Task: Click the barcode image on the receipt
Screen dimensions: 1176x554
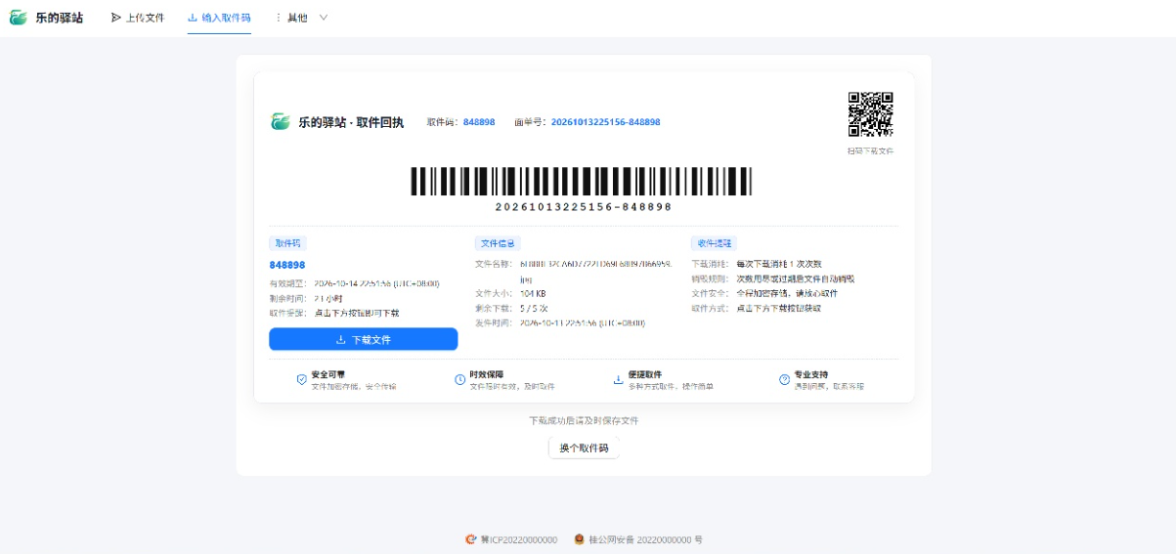Action: (583, 182)
